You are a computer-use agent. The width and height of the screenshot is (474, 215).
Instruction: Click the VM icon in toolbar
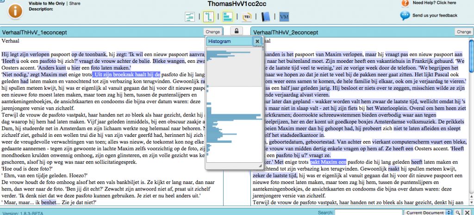(284, 17)
